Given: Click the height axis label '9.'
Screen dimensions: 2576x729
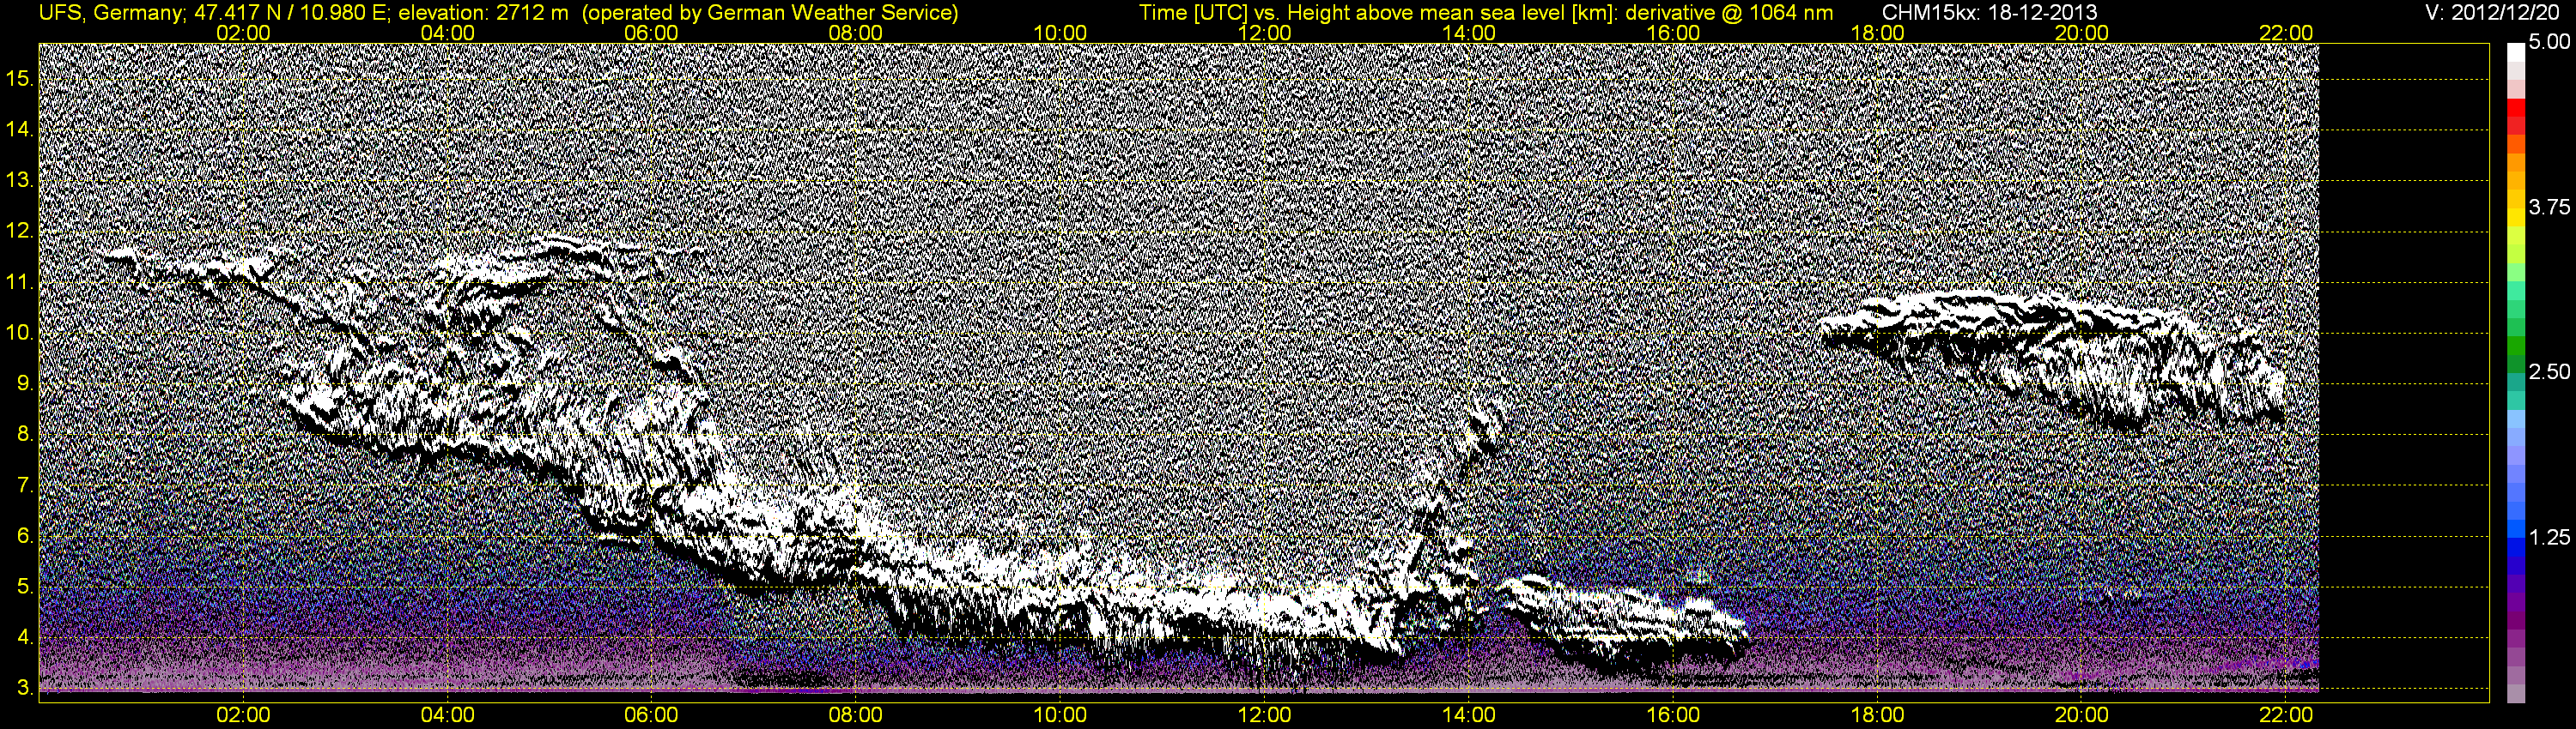Looking at the screenshot, I should 25,384.
